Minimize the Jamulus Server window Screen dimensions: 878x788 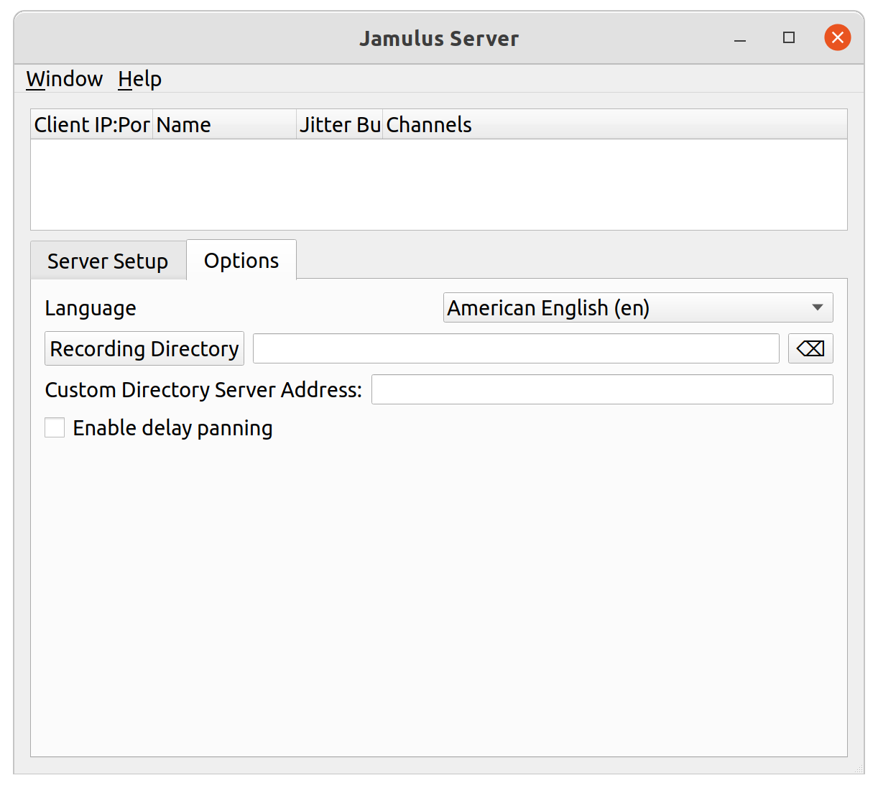pyautogui.click(x=740, y=38)
